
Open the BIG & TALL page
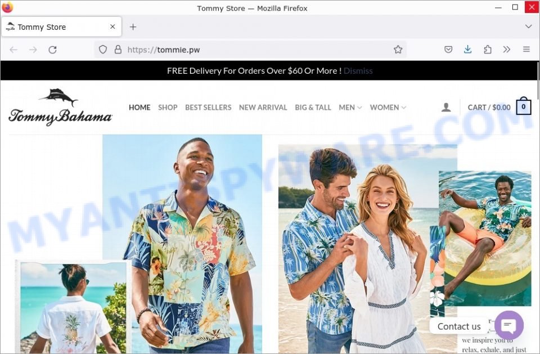pos(313,107)
